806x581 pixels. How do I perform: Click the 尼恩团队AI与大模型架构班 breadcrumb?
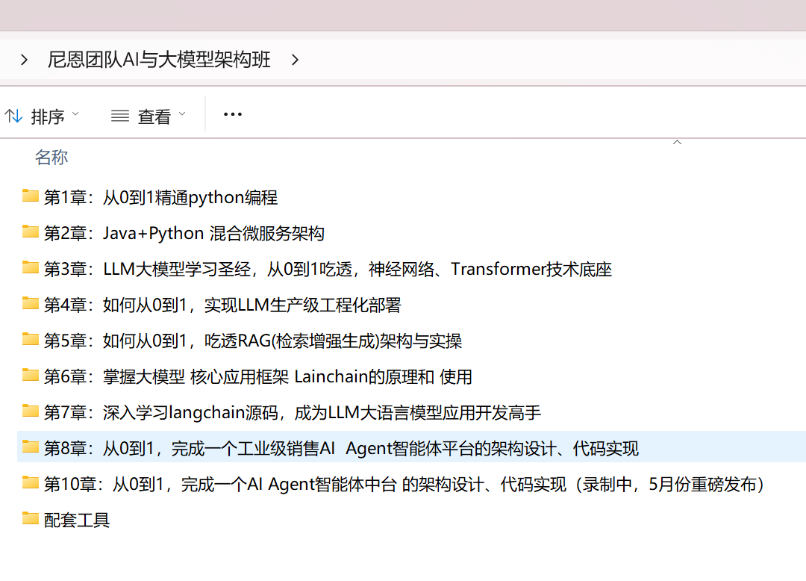coord(158,59)
